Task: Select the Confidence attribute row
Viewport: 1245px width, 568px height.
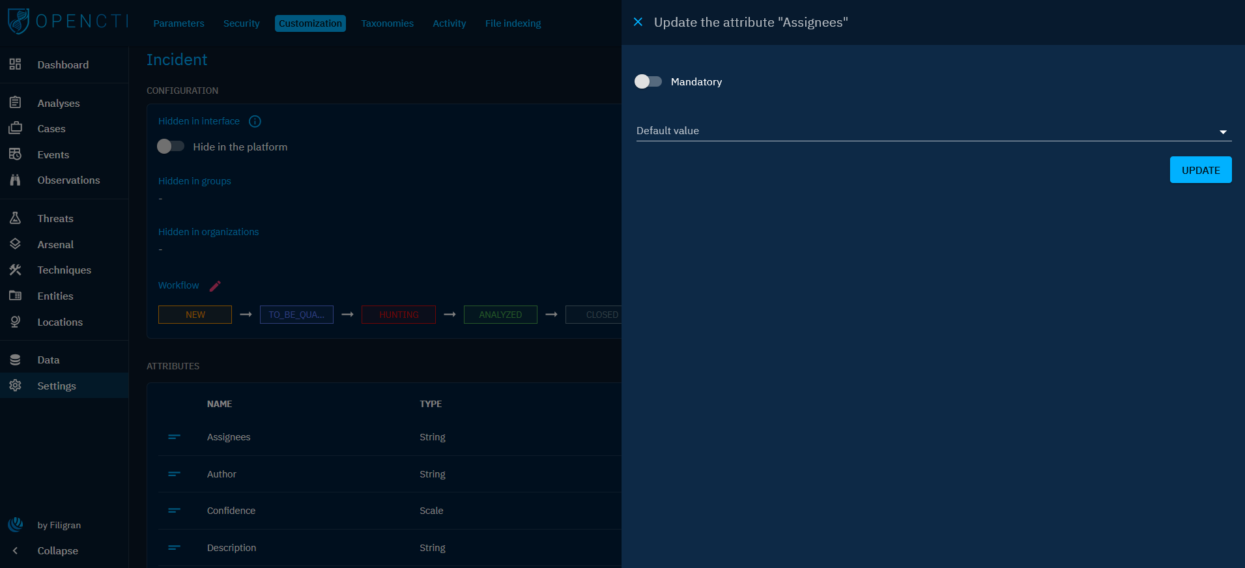Action: [231, 511]
